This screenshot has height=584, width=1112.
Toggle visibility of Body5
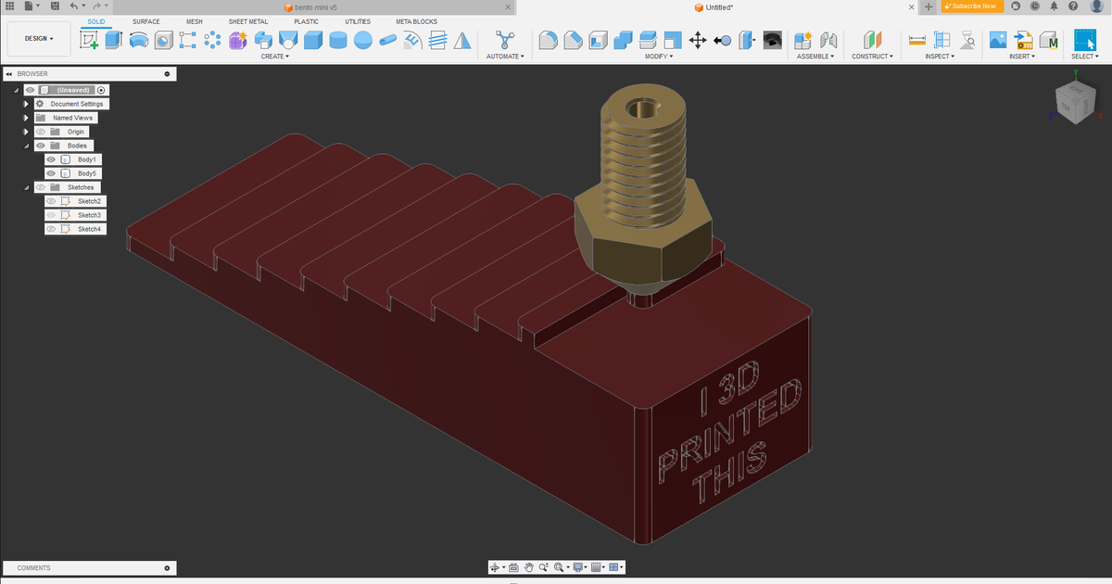click(51, 173)
